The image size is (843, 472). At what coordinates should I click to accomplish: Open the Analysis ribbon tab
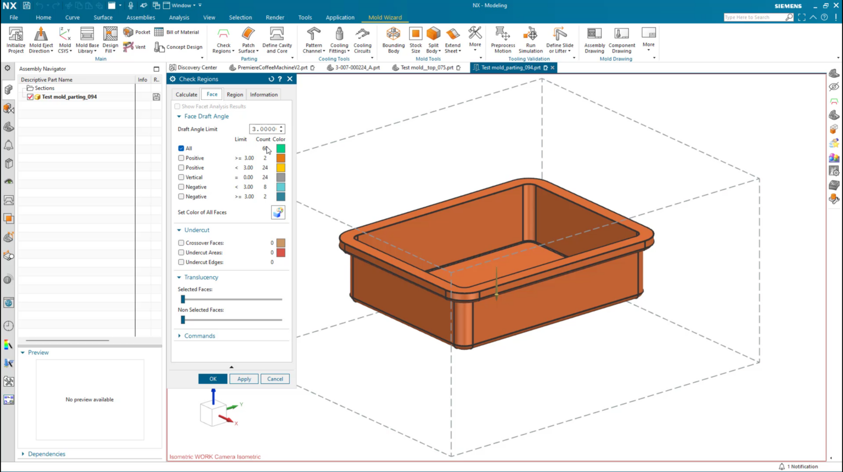179,17
